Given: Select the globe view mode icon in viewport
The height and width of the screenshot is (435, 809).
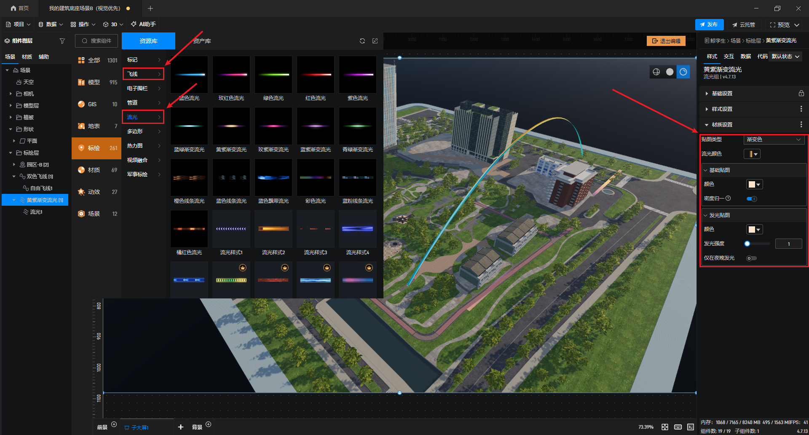Looking at the screenshot, I should (x=656, y=72).
